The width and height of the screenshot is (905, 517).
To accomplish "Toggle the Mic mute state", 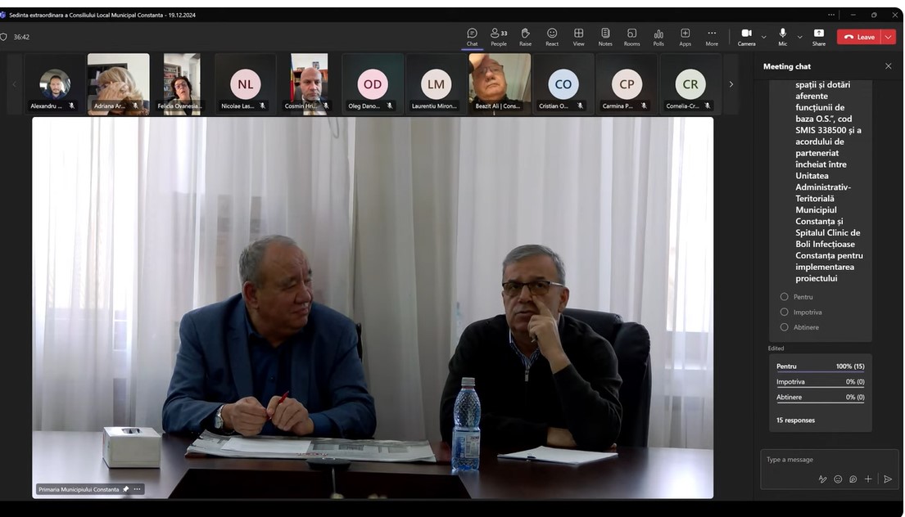I will pos(782,36).
